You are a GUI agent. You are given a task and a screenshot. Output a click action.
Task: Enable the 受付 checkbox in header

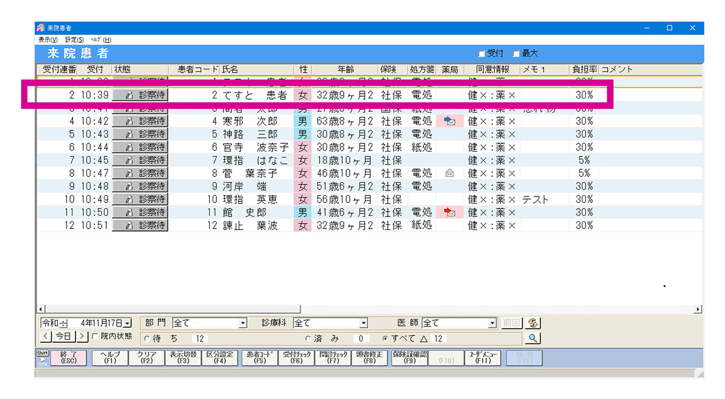pyautogui.click(x=482, y=54)
